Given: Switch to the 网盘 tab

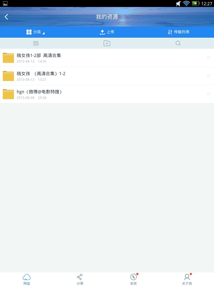Looking at the screenshot, I should 27,279.
